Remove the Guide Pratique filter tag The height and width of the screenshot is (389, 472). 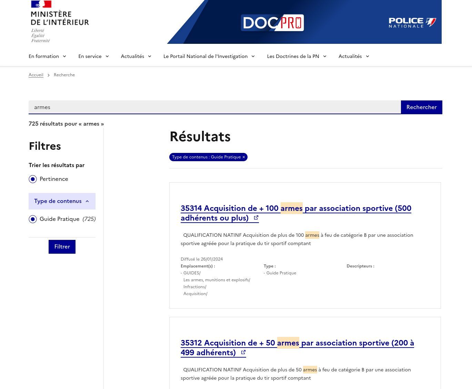pyautogui.click(x=243, y=157)
